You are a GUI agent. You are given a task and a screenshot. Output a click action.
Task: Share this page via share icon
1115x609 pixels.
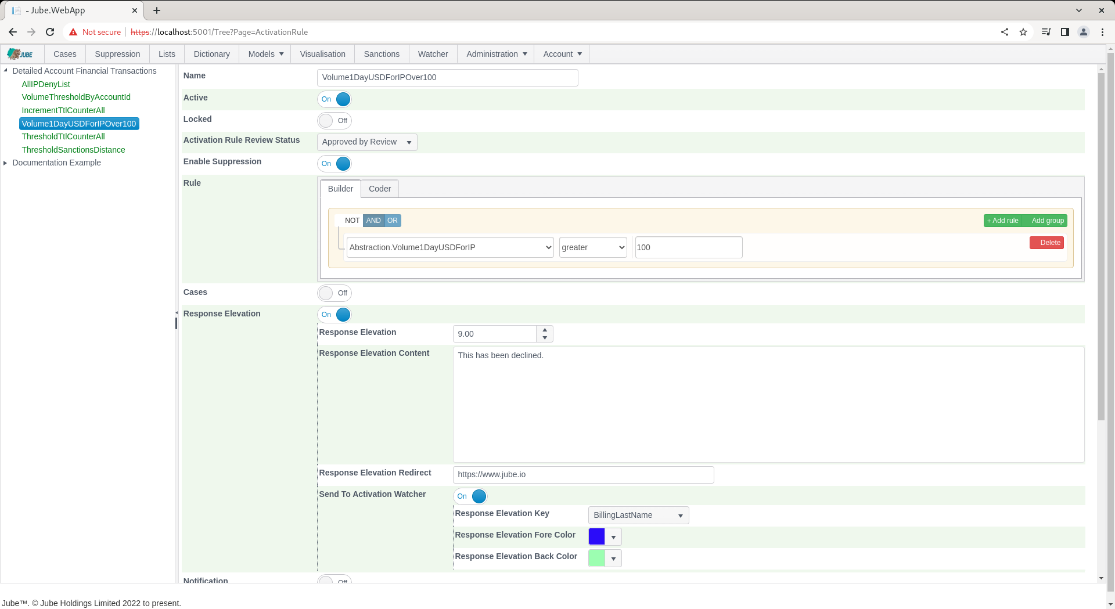pyautogui.click(x=1005, y=32)
